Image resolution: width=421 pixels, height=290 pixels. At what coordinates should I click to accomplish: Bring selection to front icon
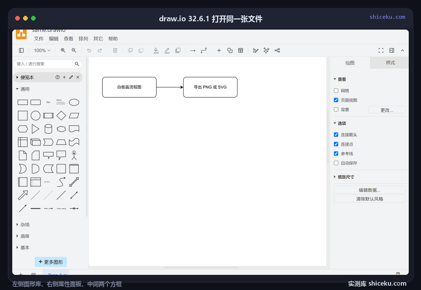pyautogui.click(x=130, y=50)
